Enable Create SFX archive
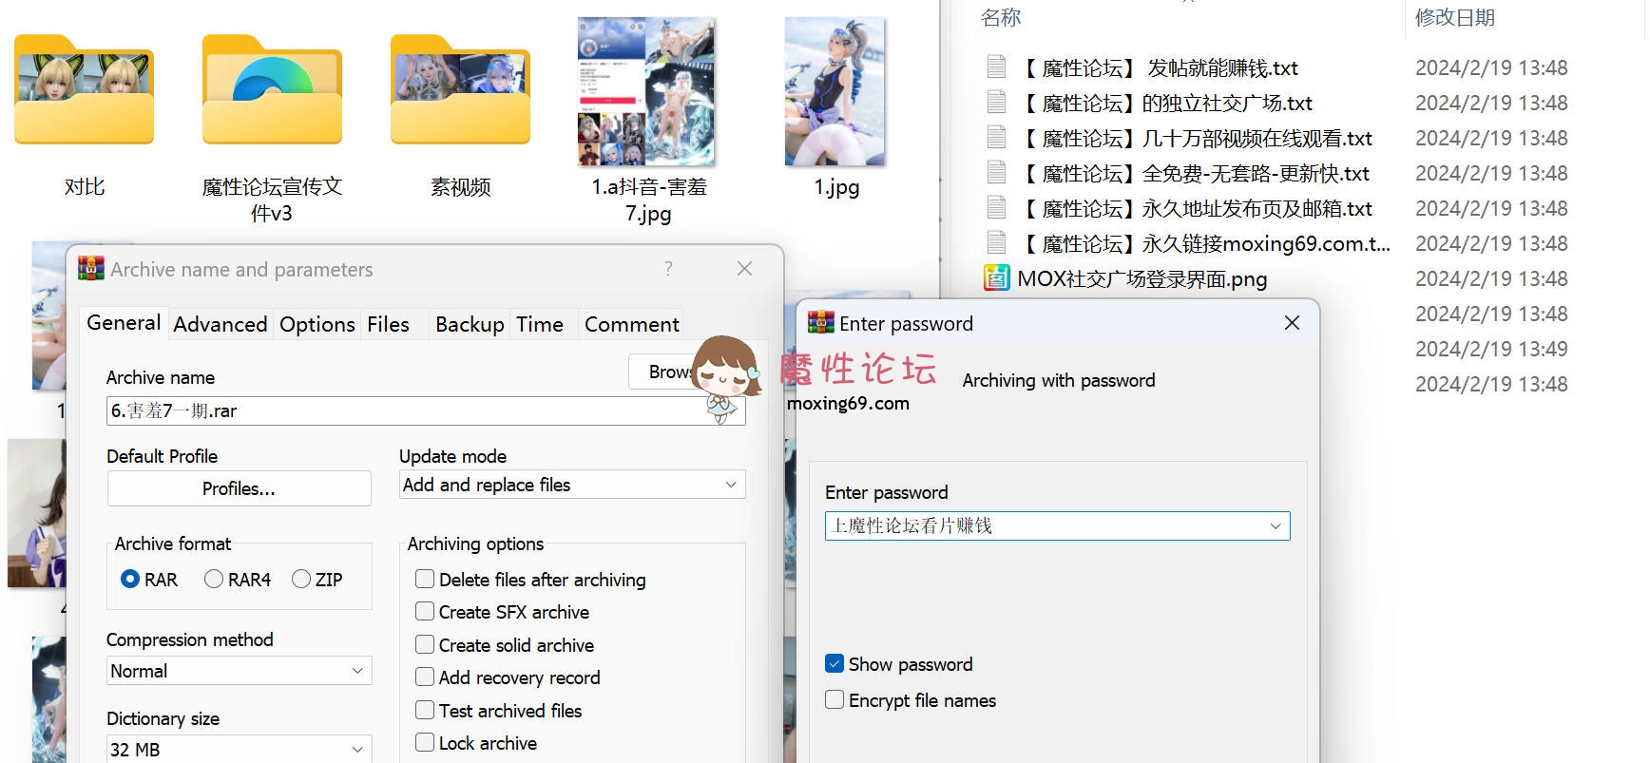The image size is (1650, 763). [x=425, y=611]
